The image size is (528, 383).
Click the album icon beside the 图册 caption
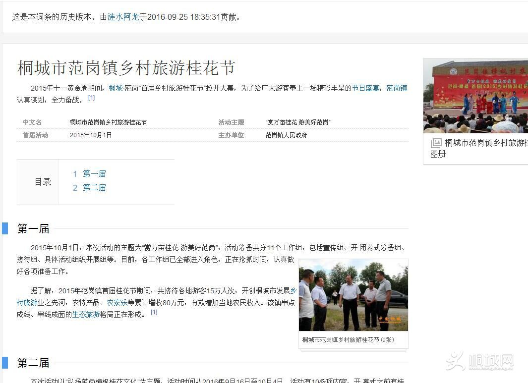pos(436,143)
